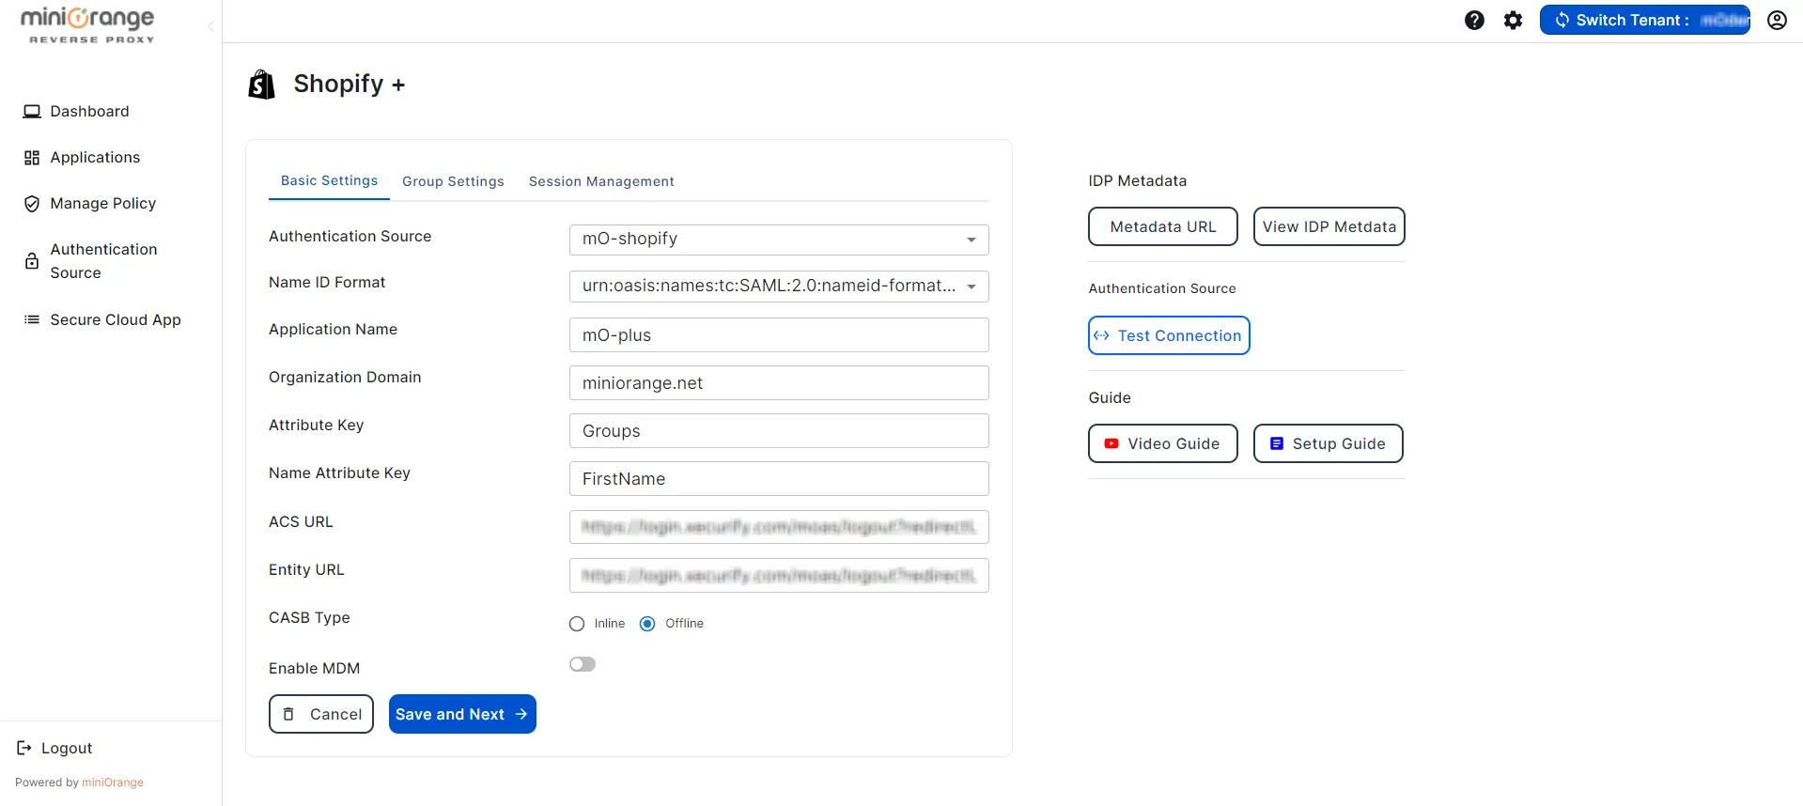
Task: Click the Applications grid icon
Action: tap(32, 157)
